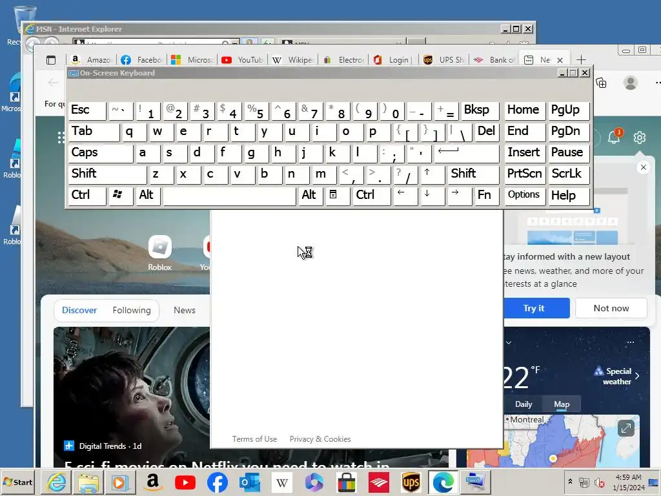Click Try it button
661x496 pixels.
click(535, 308)
